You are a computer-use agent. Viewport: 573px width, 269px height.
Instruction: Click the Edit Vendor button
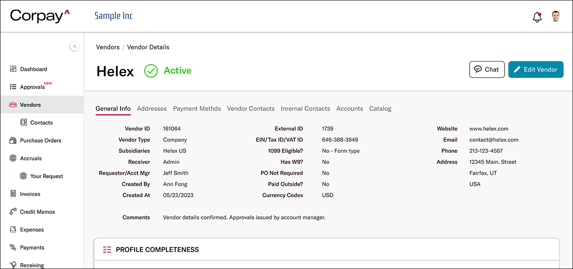pos(535,70)
